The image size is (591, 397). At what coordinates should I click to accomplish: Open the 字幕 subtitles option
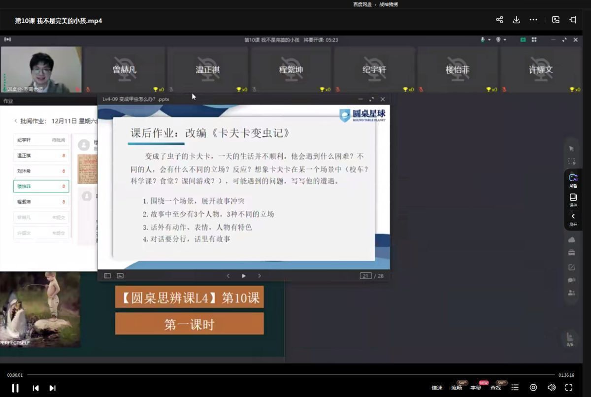tap(476, 388)
